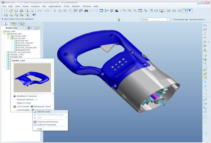Click the Zoom In magnifier icon
The width and height of the screenshot is (211, 143).
click(x=130, y=11)
